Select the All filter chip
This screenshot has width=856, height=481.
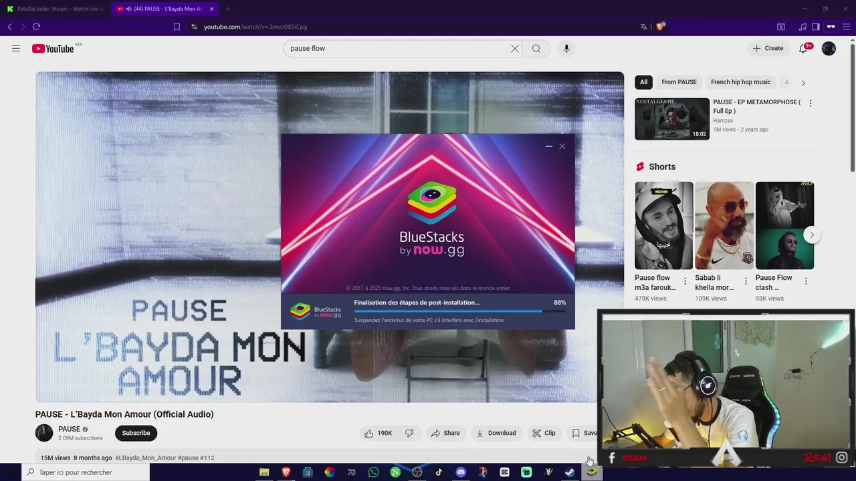pyautogui.click(x=643, y=82)
